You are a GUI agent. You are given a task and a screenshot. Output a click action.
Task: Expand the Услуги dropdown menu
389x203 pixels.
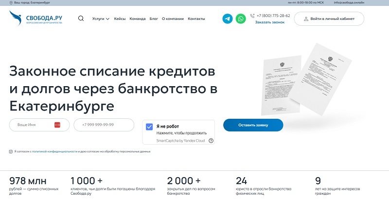point(101,18)
